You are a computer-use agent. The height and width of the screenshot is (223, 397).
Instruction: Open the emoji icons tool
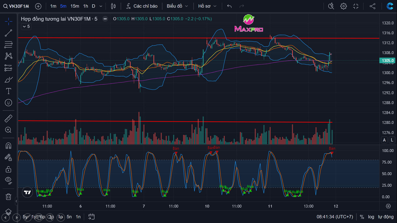[x=8, y=103]
